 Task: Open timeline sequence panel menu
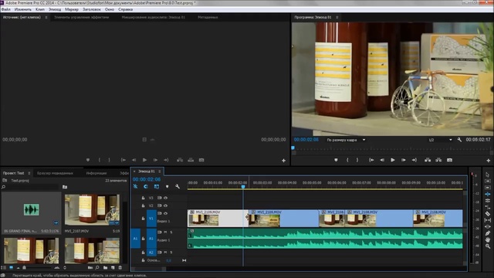click(160, 171)
